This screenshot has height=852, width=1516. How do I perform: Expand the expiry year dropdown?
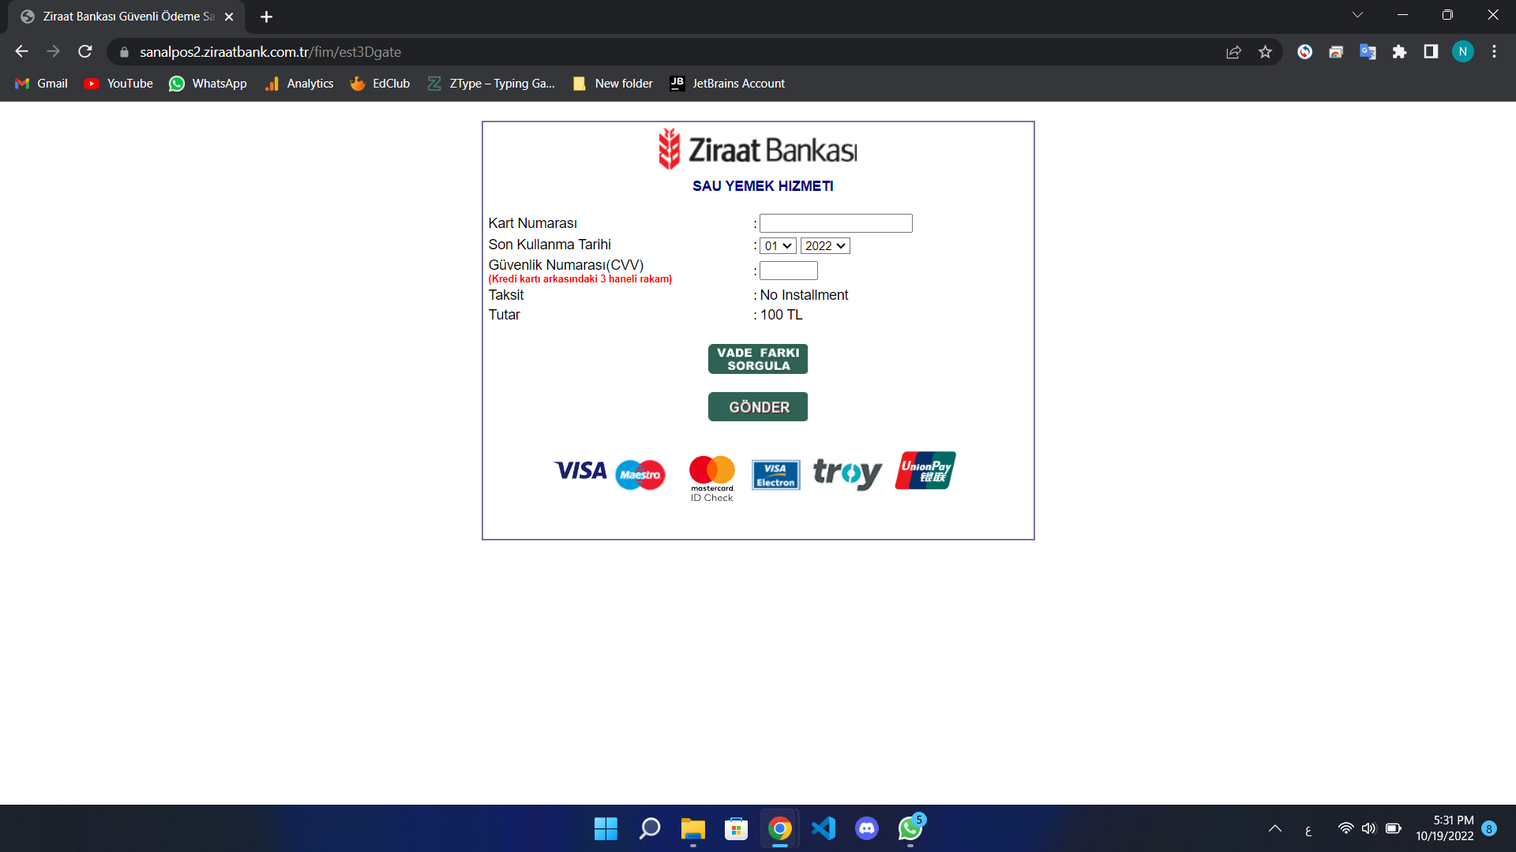[825, 246]
